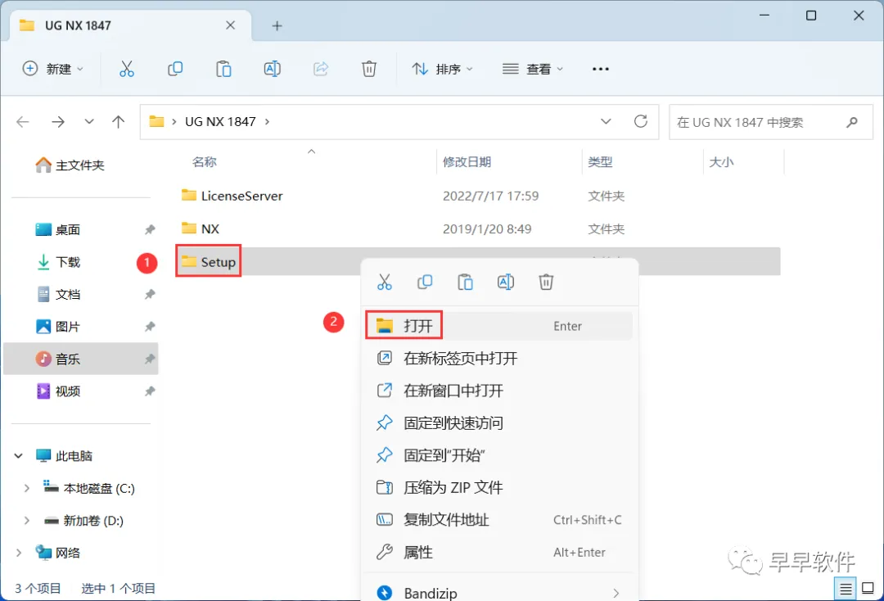Click the Copy icon in the top toolbar
This screenshot has height=601, width=884.
point(175,69)
